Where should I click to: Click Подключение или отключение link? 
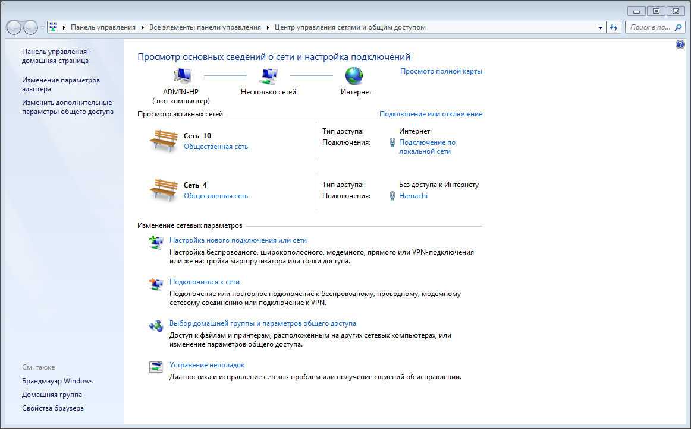tap(431, 114)
